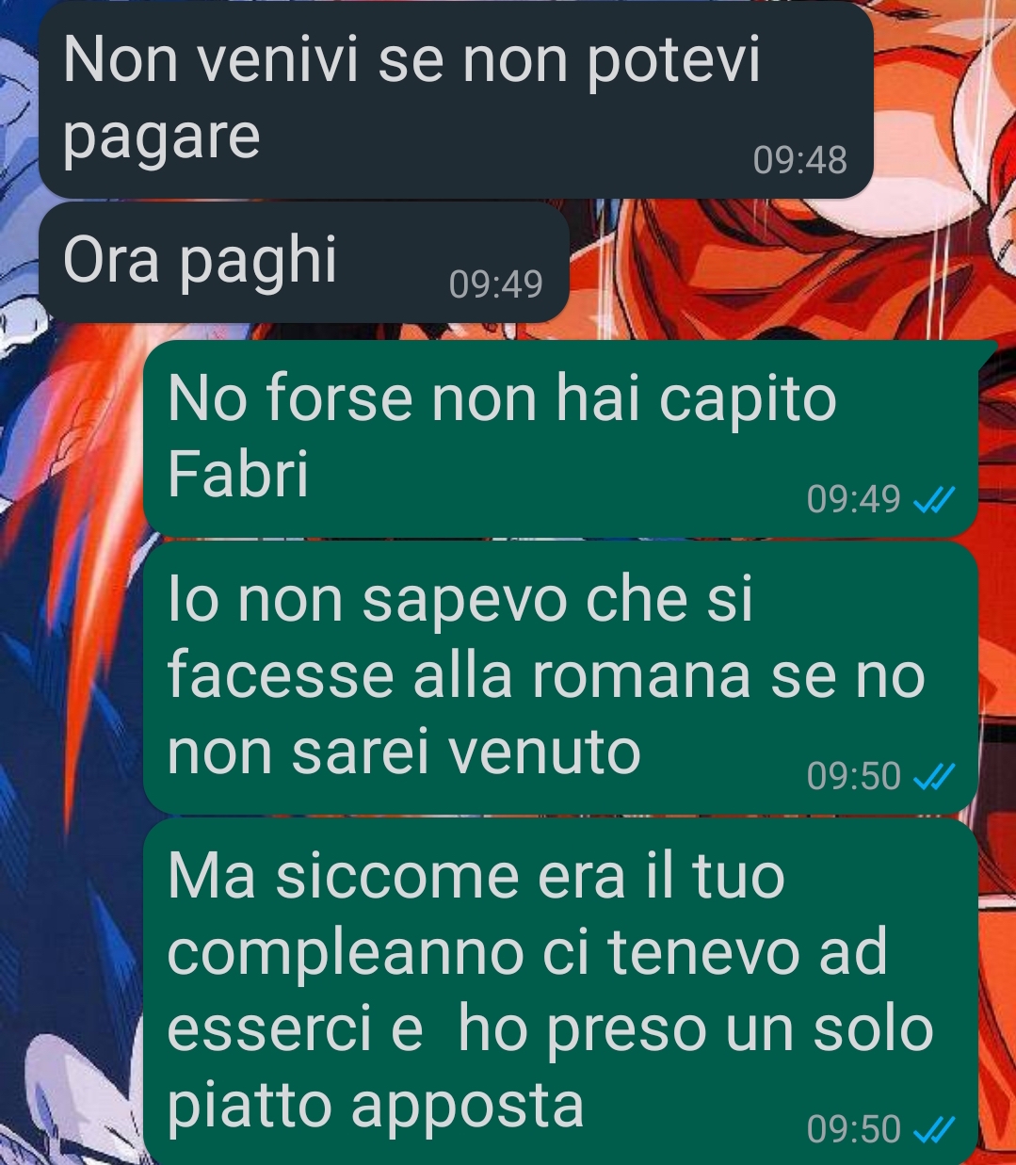Viewport: 1016px width, 1165px height.
Task: Tap the words 'piatto apposta' in the last bubble
Action: [376, 1106]
